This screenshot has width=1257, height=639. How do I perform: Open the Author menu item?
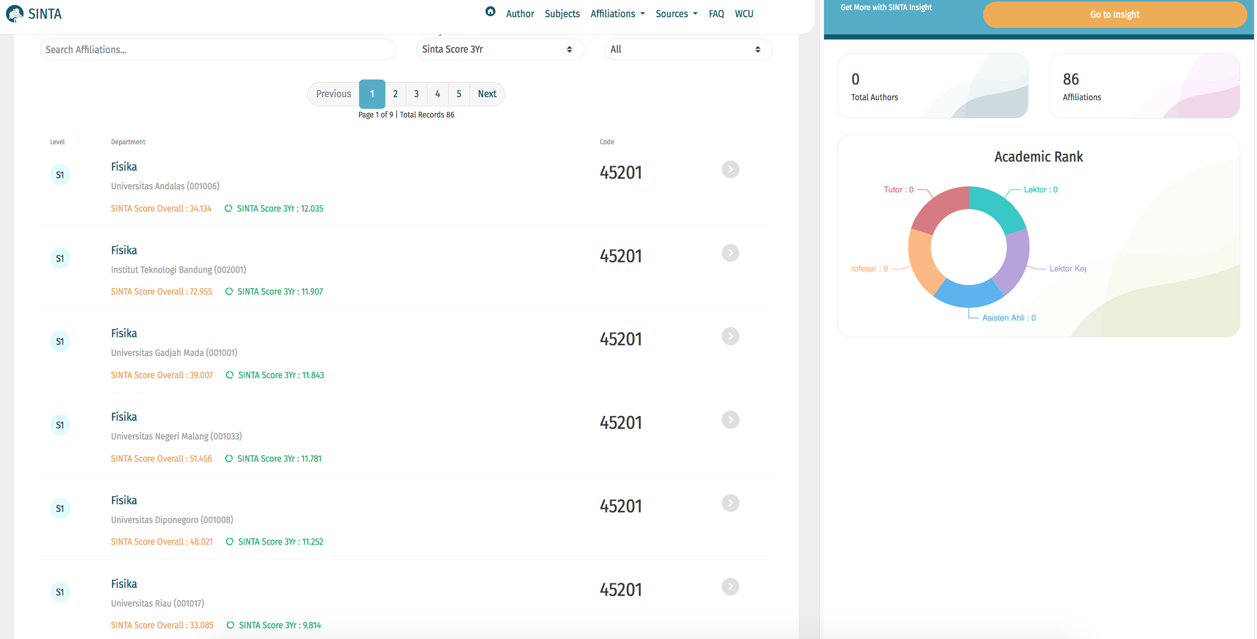pos(520,14)
